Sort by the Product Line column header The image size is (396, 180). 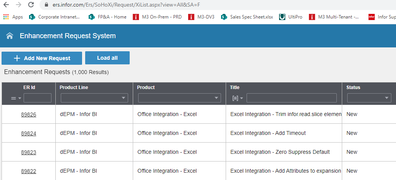[x=74, y=87]
